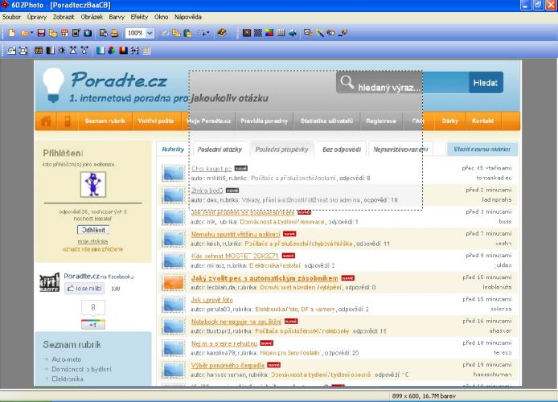Viewport: 558px width, 402px height.
Task: Click status bar text '899 x 600, 16.7M barev'
Action: point(424,396)
